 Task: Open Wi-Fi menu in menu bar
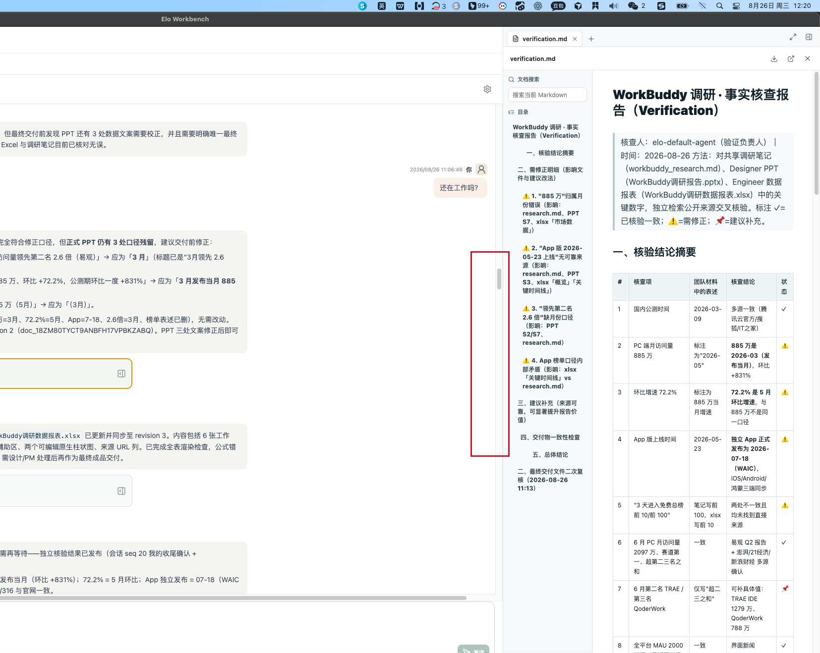click(x=703, y=6)
